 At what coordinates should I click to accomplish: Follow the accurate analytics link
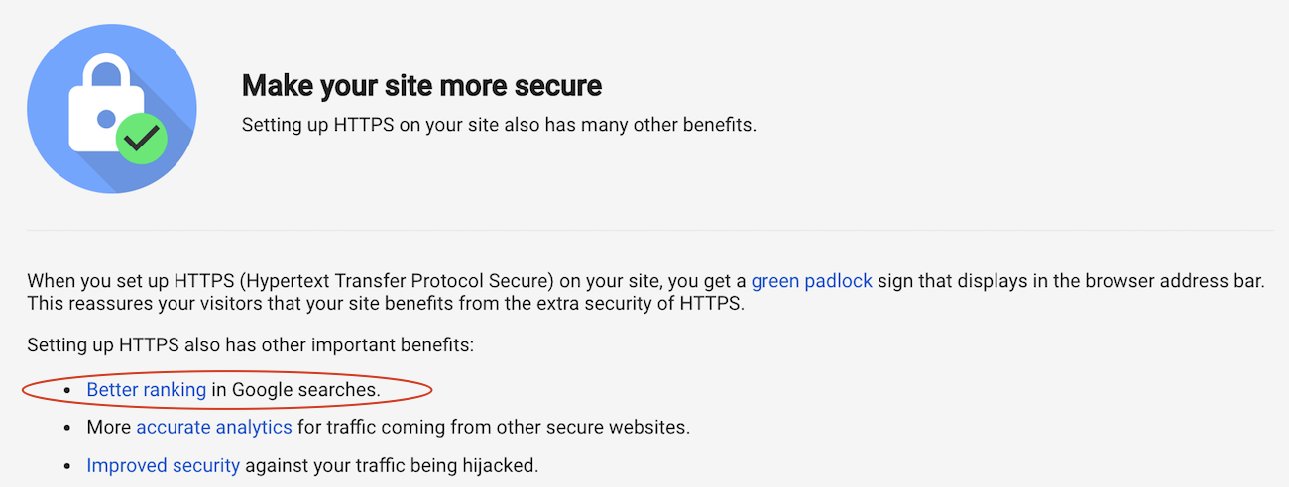(x=214, y=428)
